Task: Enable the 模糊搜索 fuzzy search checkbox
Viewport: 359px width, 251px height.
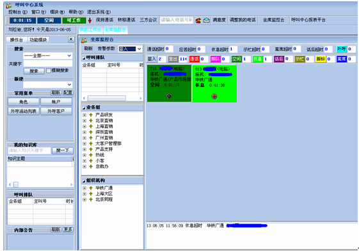Action: pyautogui.click(x=48, y=70)
